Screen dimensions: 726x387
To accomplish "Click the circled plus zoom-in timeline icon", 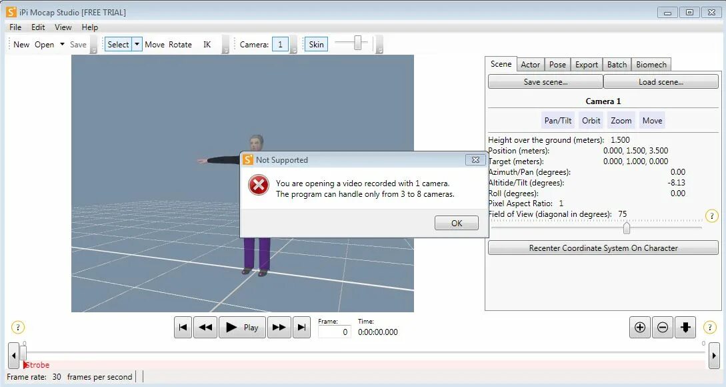I will point(640,328).
